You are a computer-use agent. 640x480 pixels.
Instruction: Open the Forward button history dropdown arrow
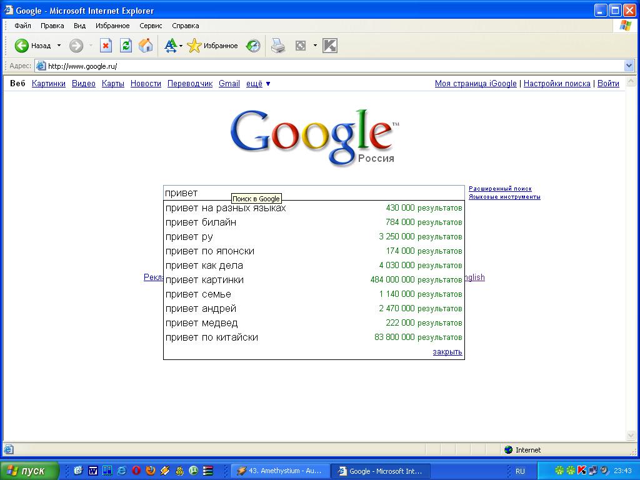tap(91, 46)
